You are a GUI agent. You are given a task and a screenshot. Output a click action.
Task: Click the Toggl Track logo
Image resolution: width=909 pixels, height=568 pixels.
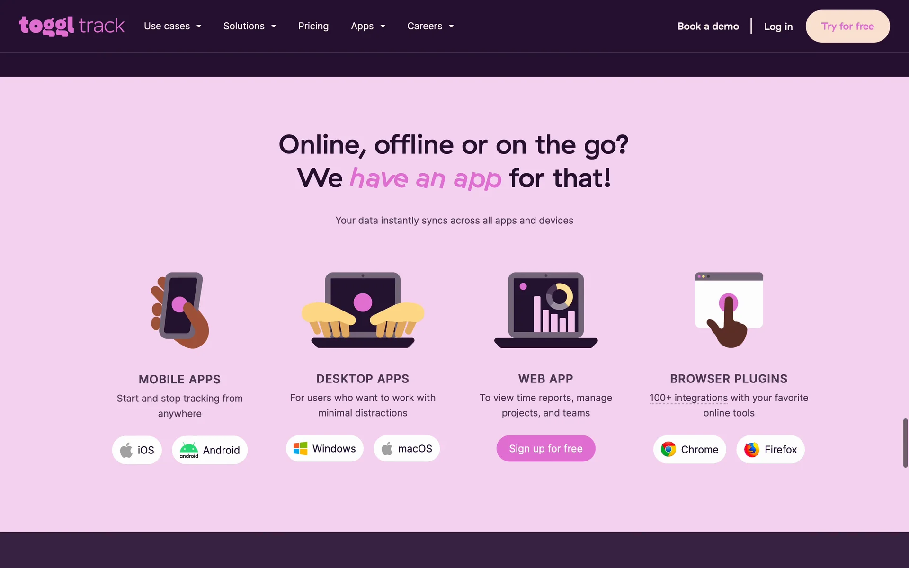pyautogui.click(x=71, y=26)
